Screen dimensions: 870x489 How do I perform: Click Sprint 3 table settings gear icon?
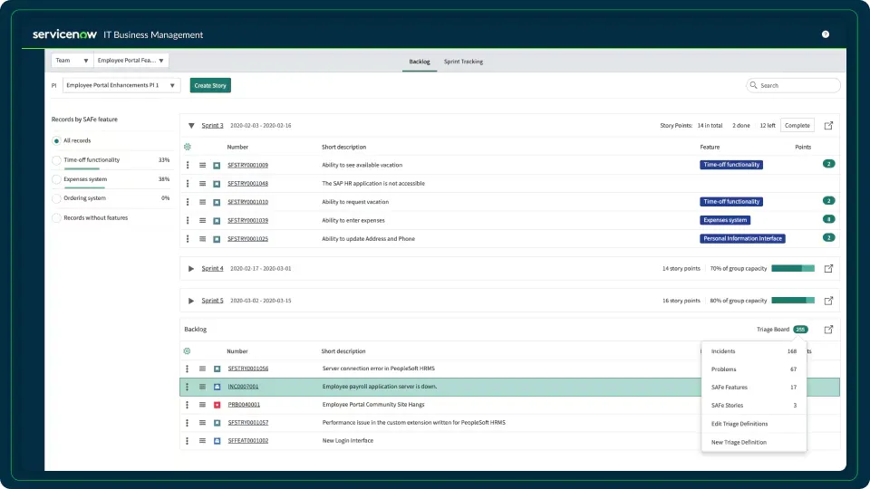(x=188, y=147)
